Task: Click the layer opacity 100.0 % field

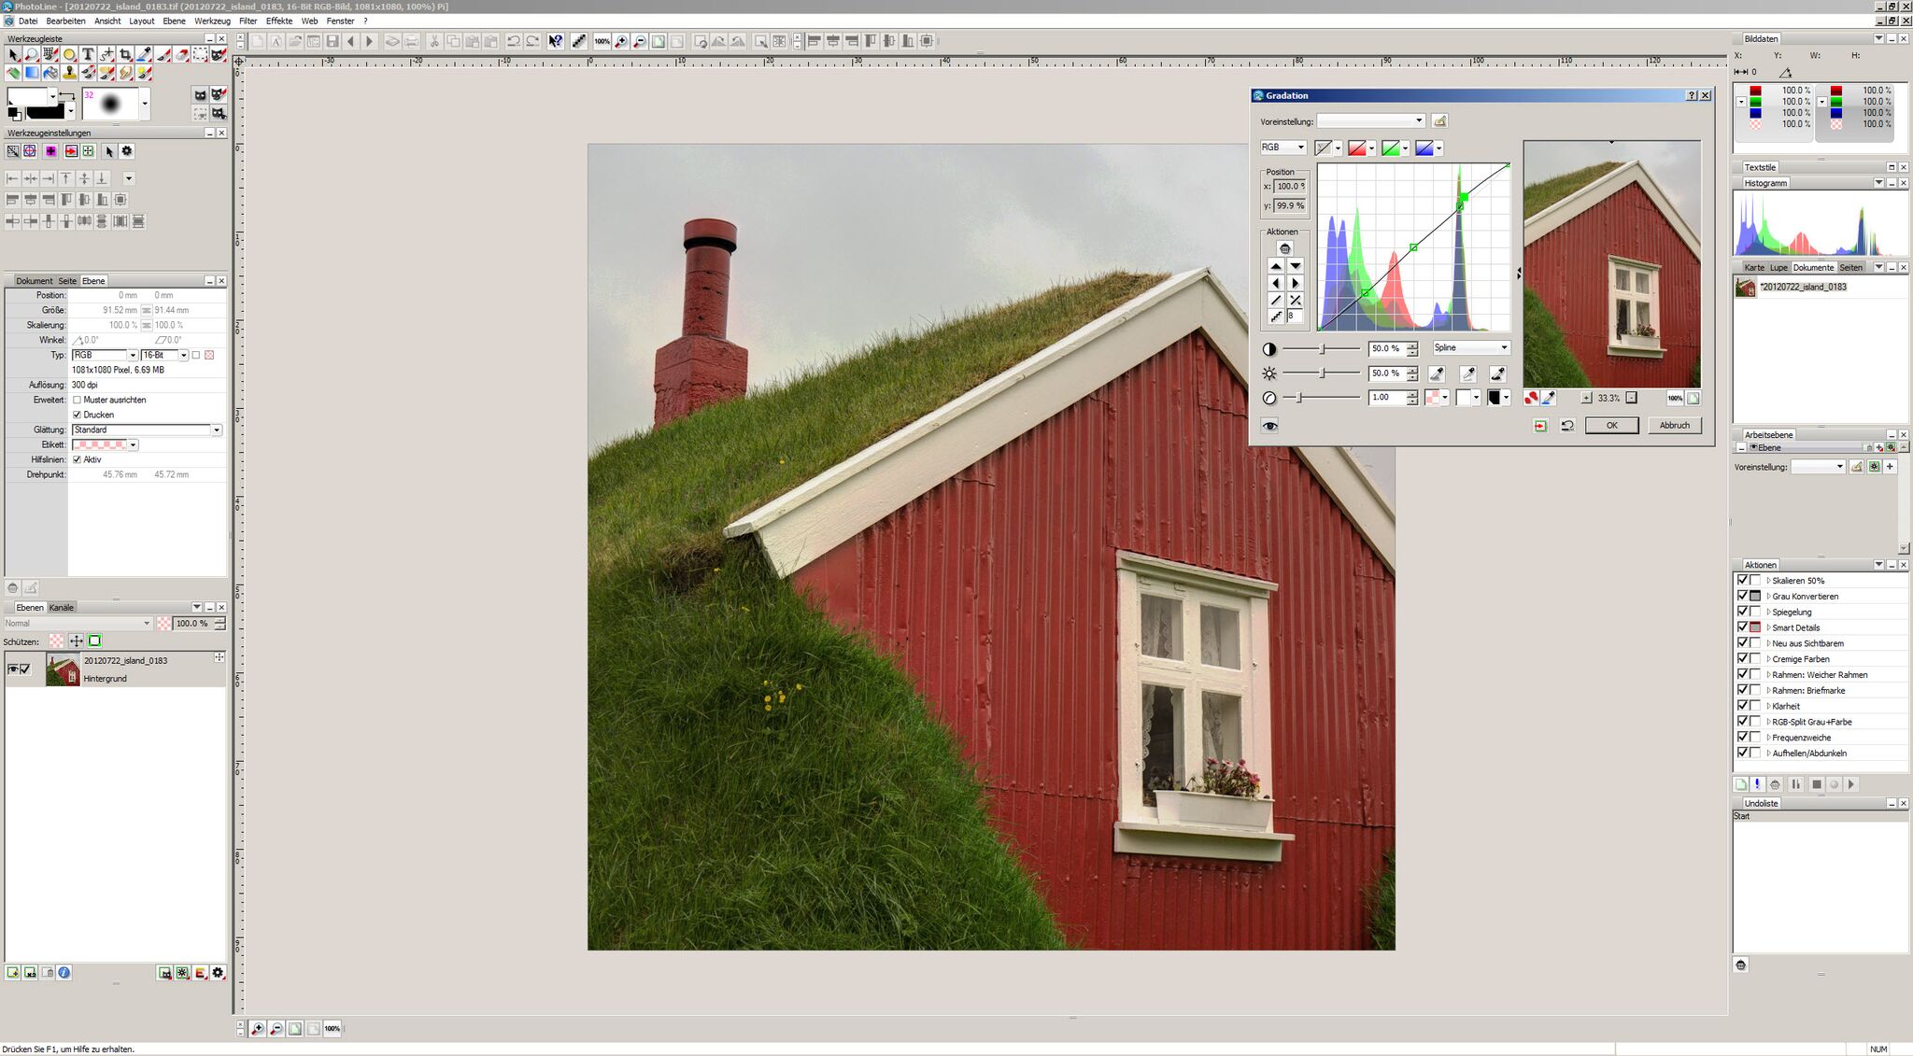Action: coord(193,623)
